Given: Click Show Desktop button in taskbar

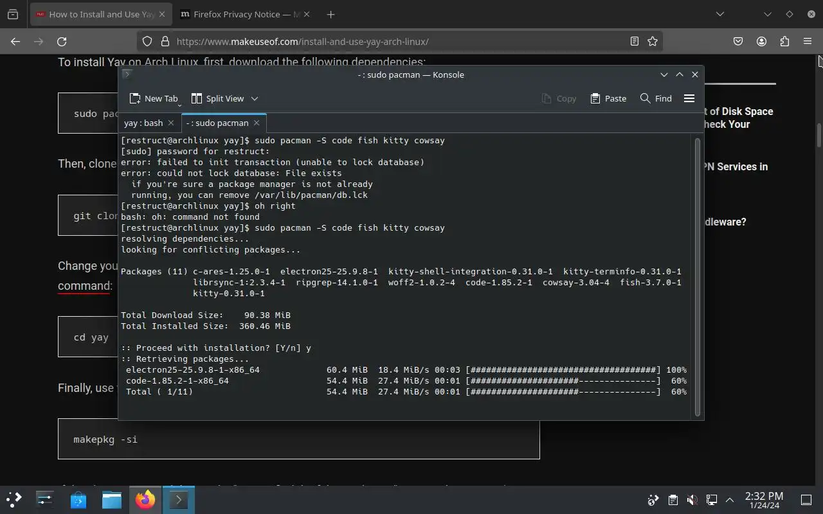Looking at the screenshot, I should (x=806, y=500).
